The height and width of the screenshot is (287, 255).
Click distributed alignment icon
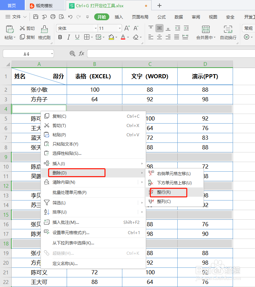pyautogui.click(x=185, y=37)
